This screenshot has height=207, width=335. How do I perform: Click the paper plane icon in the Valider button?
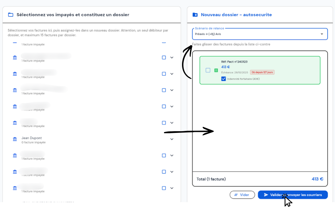(x=266, y=195)
